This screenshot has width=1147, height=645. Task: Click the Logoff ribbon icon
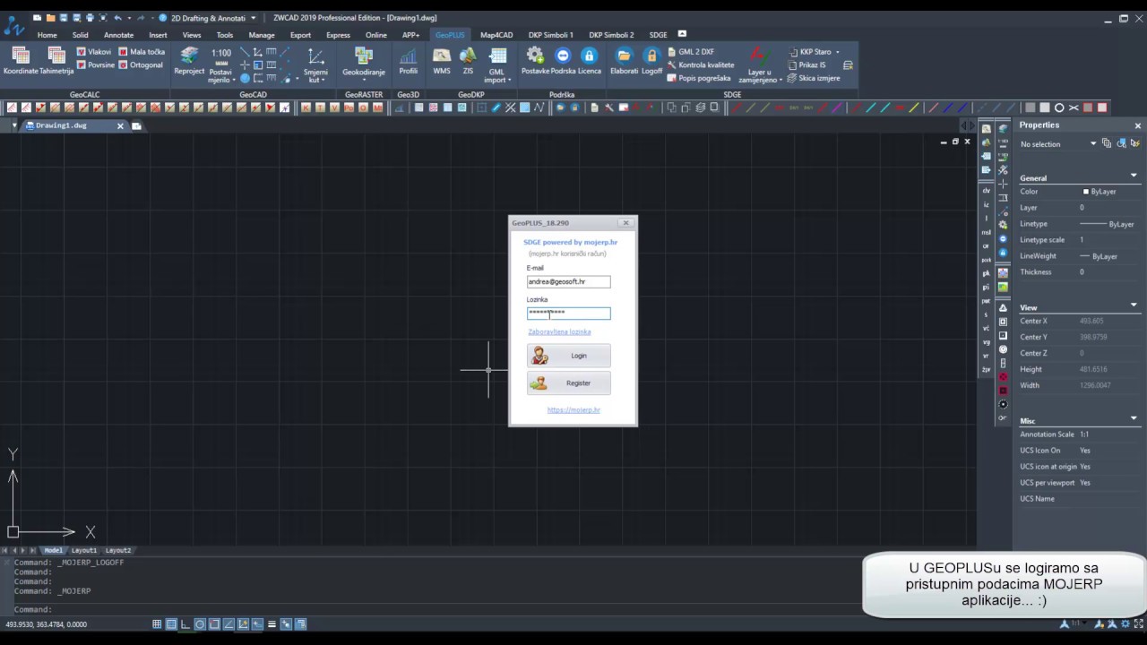tap(652, 61)
